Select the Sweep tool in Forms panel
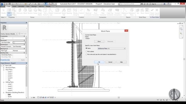The image size is (186, 104). [x=35, y=11]
